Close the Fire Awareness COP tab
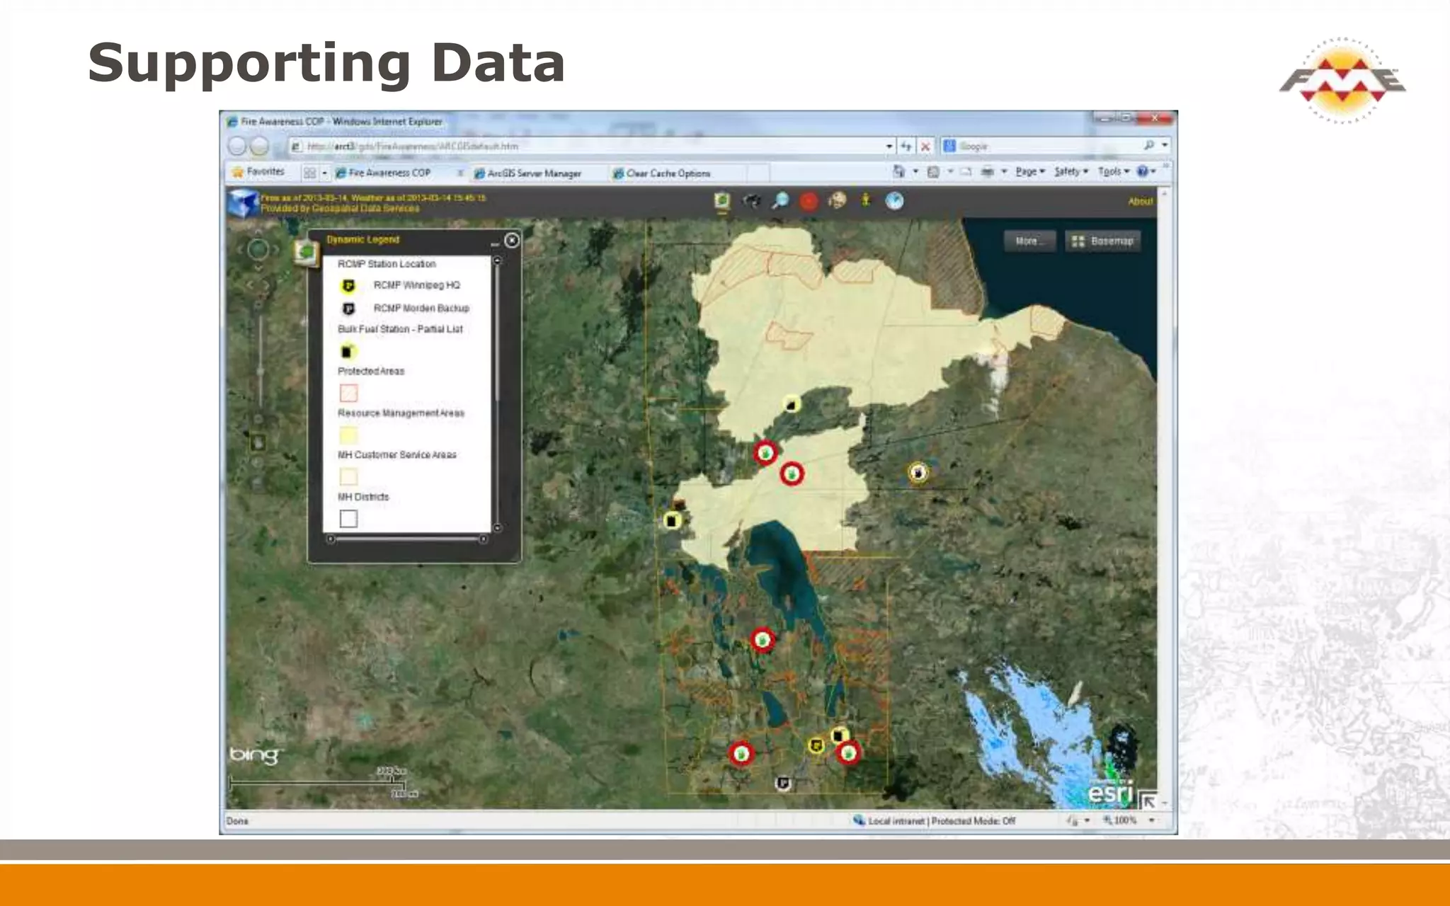Viewport: 1450px width, 906px height. pos(460,173)
